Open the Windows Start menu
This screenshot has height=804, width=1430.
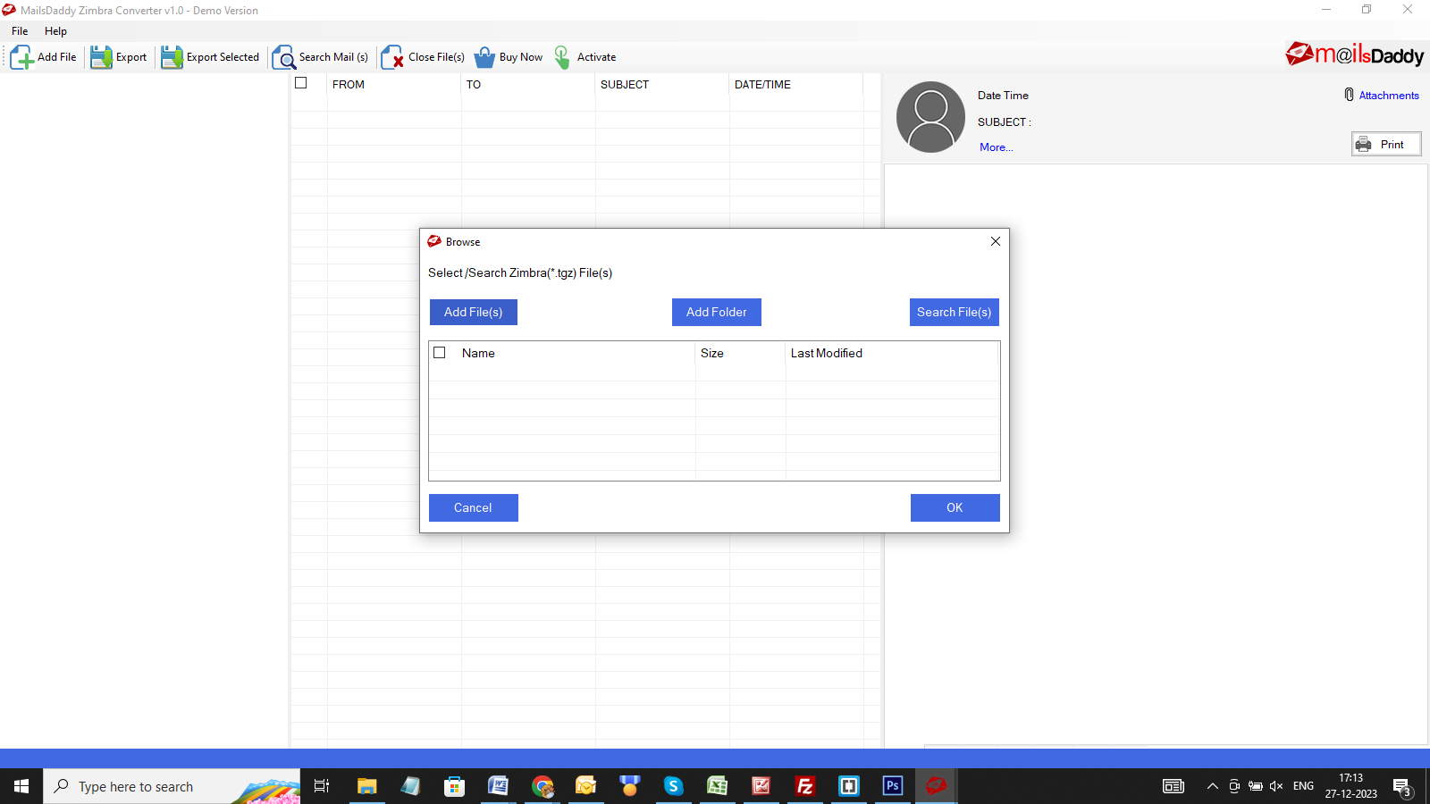(x=21, y=786)
